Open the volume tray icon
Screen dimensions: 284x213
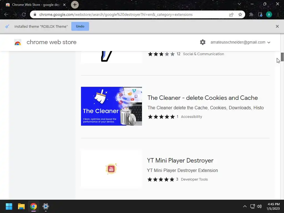(259, 206)
